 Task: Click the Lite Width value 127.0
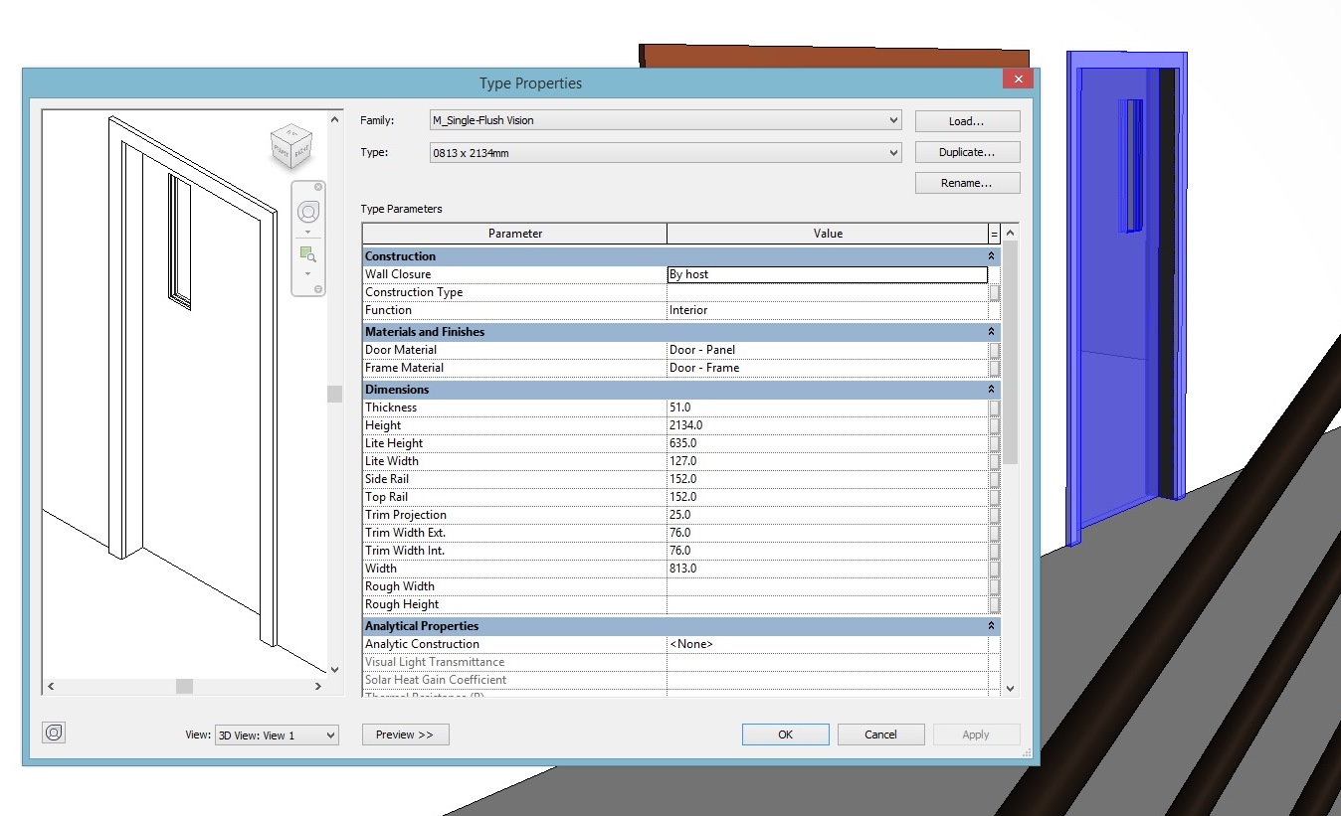[827, 461]
